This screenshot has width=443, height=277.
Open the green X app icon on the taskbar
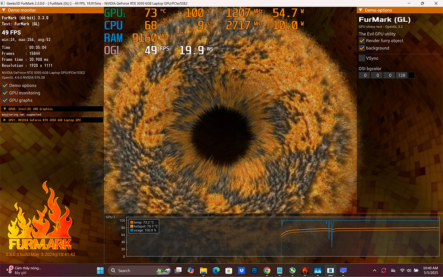[x=292, y=270]
